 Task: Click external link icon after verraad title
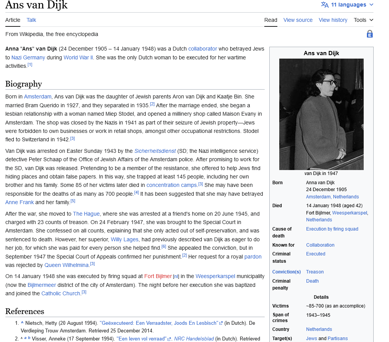[169, 339]
